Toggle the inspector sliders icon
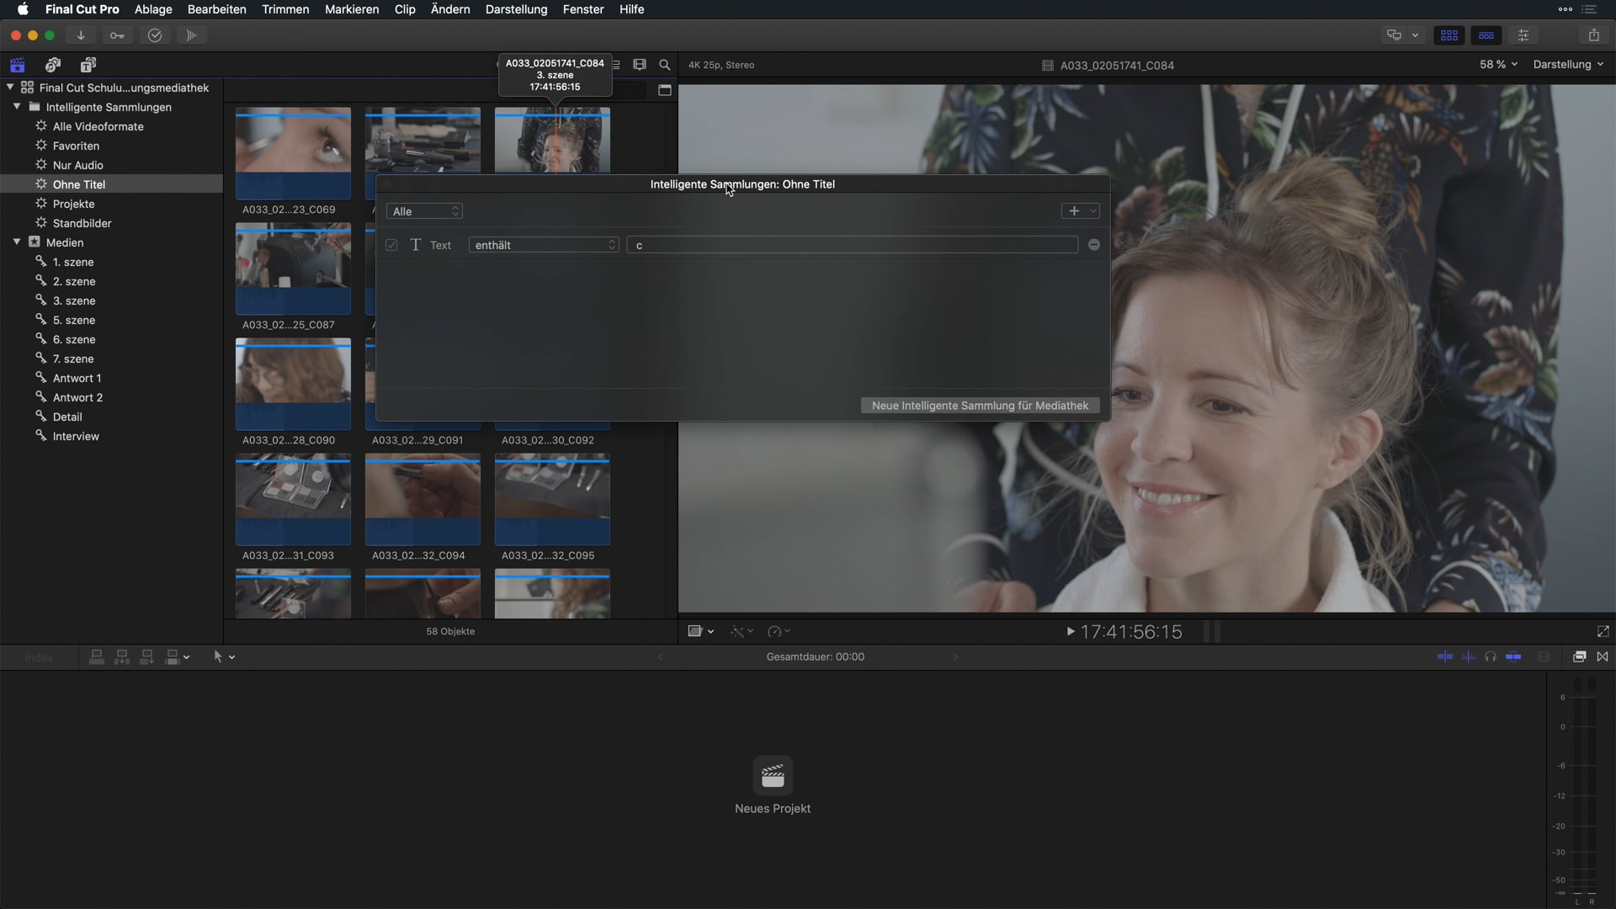Viewport: 1616px width, 909px height. tap(1523, 35)
